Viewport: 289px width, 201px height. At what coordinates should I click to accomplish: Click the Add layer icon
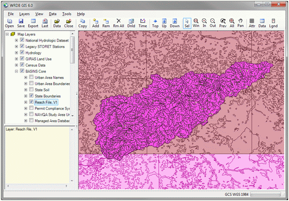(96, 23)
